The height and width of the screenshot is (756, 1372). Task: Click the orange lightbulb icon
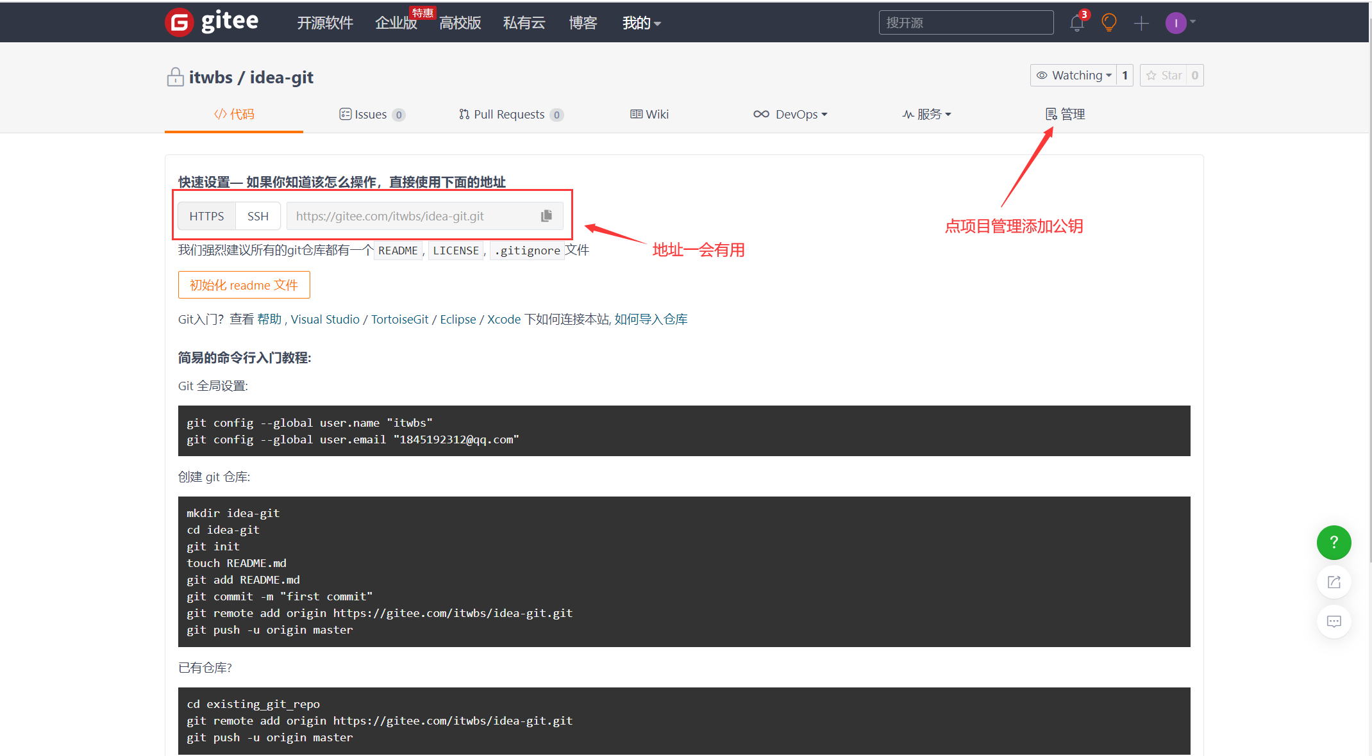[x=1108, y=23]
